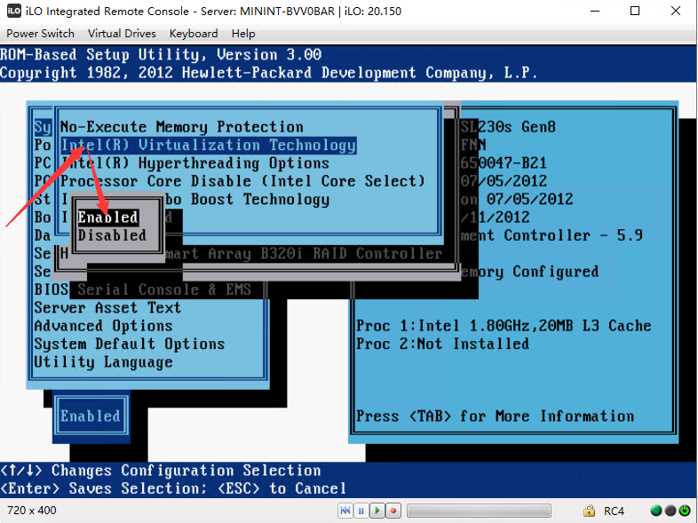Screen dimensions: 698x523
Task: Click Press <TAB> for More Information text
Action: click(x=495, y=416)
